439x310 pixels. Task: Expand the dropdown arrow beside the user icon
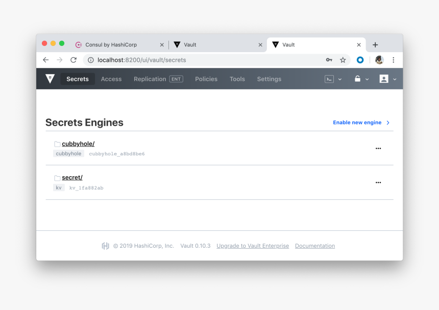(x=395, y=80)
